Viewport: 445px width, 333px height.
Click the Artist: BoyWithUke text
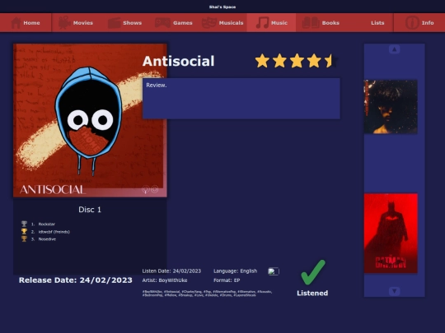[165, 280]
